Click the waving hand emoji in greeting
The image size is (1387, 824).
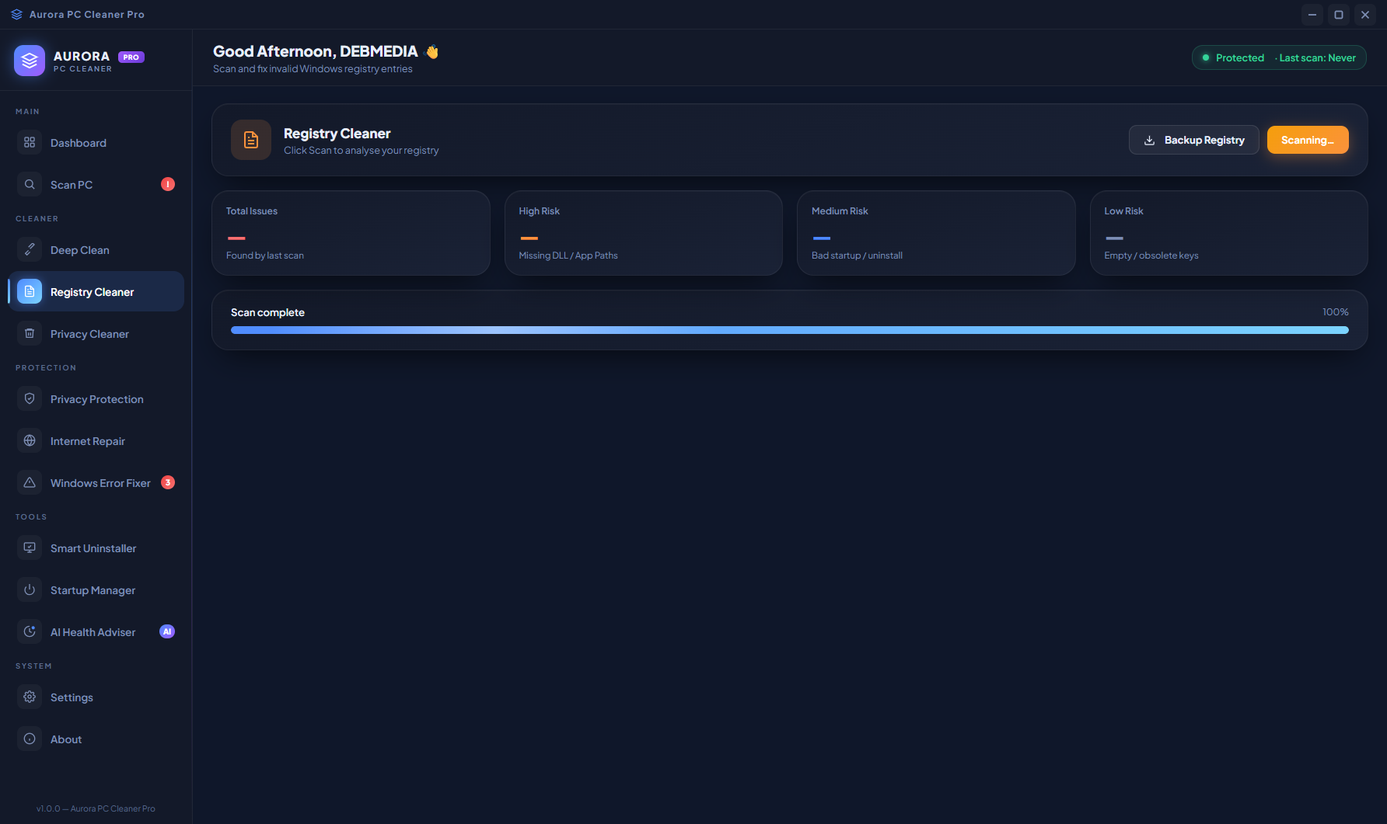click(432, 52)
